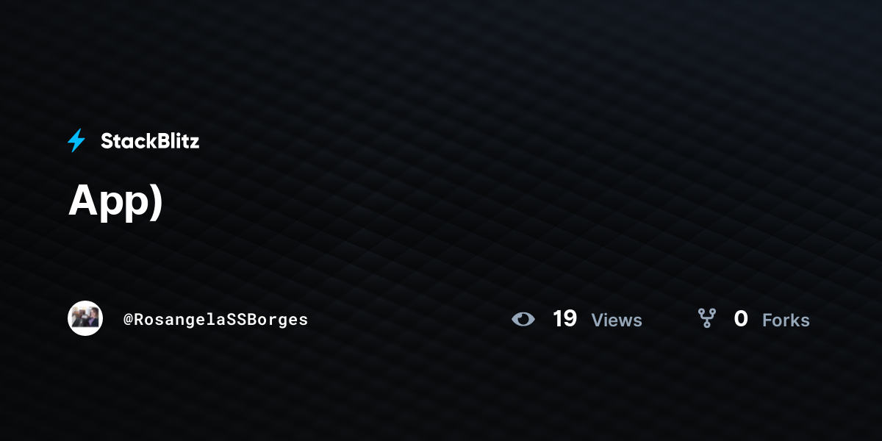Click the Views label
This screenshot has height=441, width=882.
click(617, 320)
